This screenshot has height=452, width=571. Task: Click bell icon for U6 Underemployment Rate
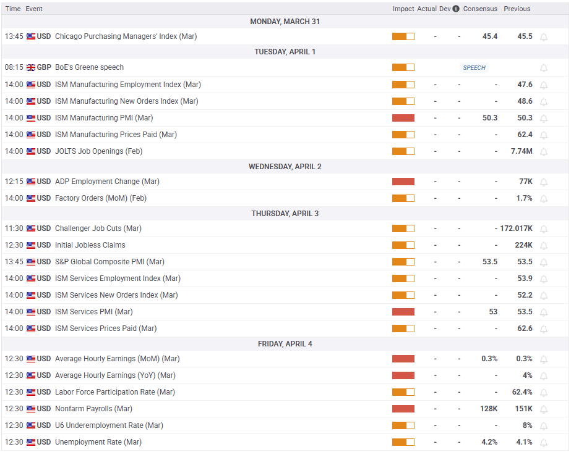[x=544, y=426]
